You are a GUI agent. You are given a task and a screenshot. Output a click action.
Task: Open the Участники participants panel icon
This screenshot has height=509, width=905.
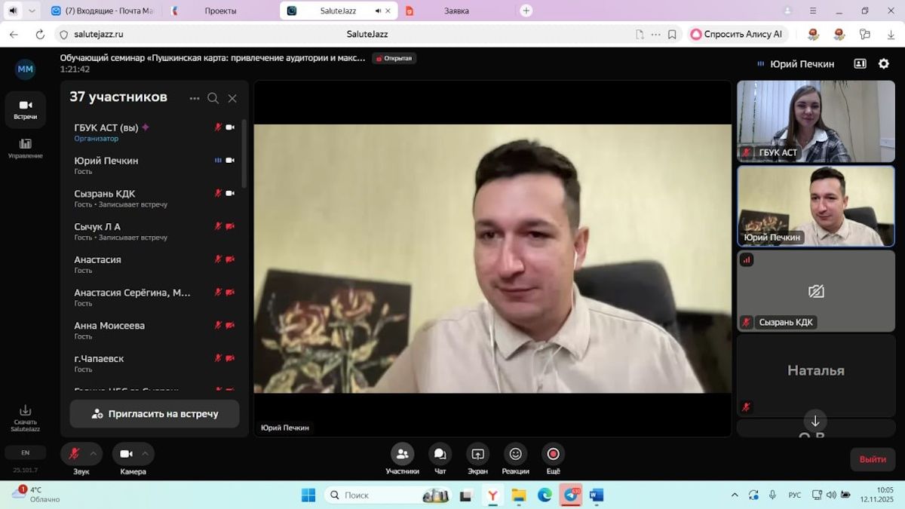point(402,454)
